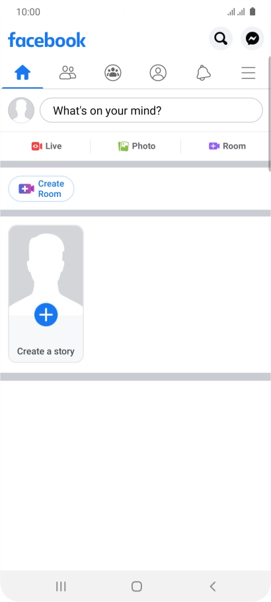Open the Notifications bell icon

[204, 73]
